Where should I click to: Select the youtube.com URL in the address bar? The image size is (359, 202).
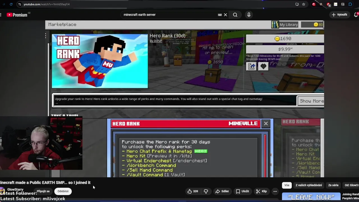coord(47,4)
